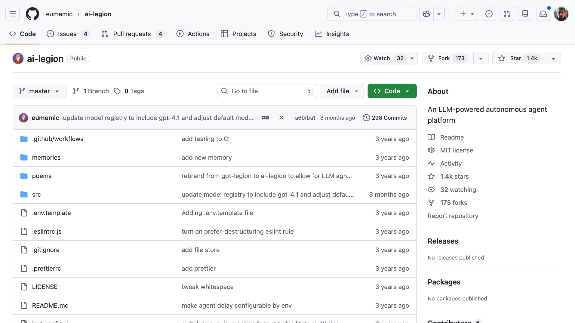This screenshot has width=575, height=323.
Task: Open the hamburger navigation menu
Action: pos(13,14)
